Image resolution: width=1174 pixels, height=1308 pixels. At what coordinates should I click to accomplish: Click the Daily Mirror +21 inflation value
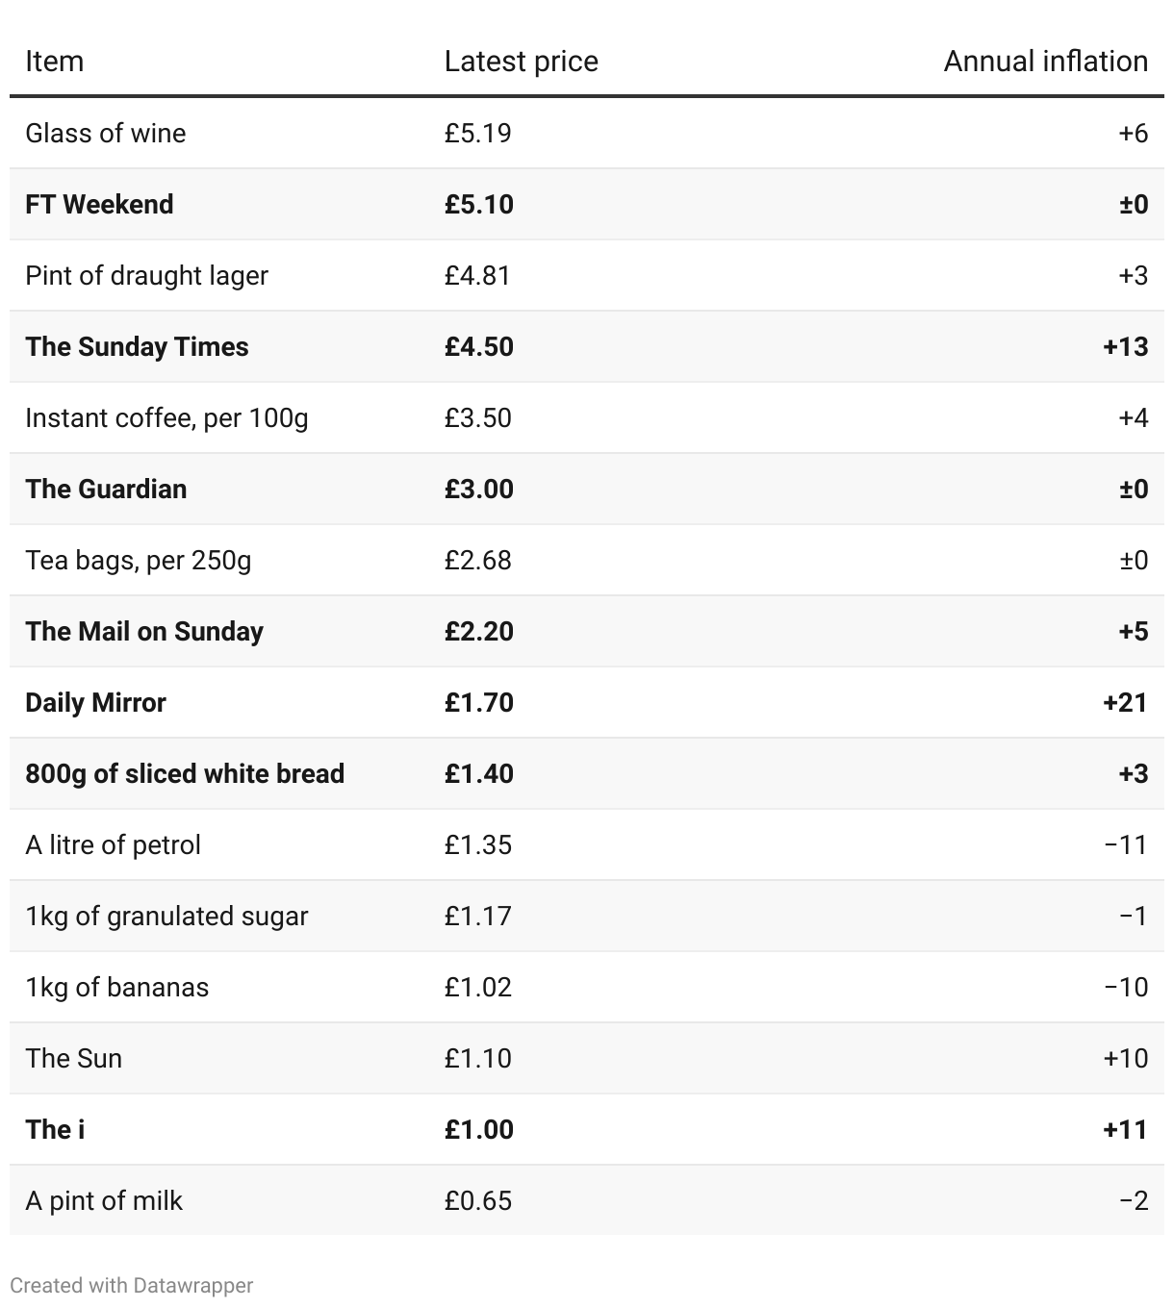[x=1125, y=702]
